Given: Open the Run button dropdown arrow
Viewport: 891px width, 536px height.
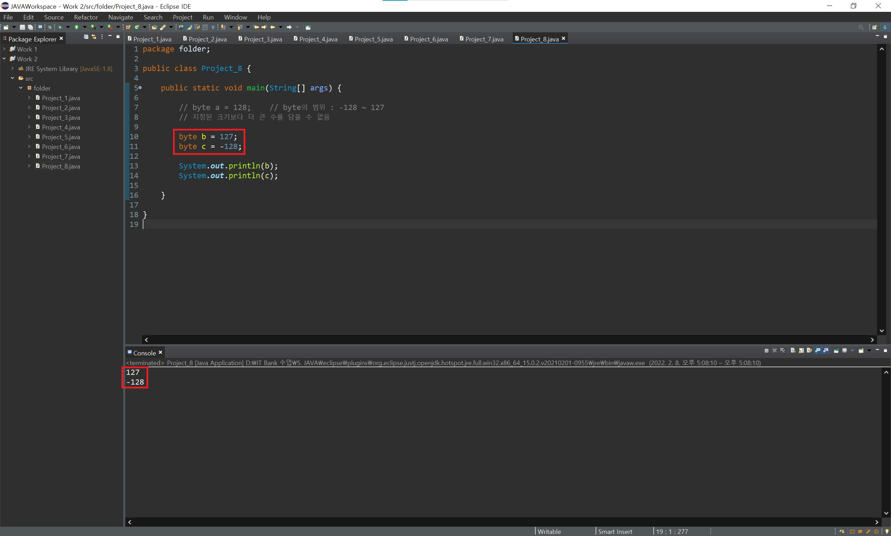Looking at the screenshot, I should pos(85,27).
